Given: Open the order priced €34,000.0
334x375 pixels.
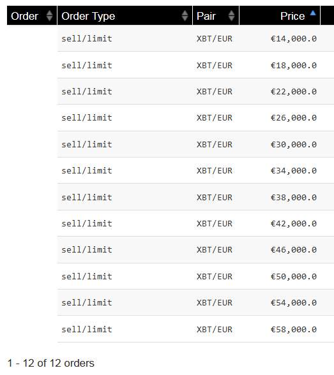Looking at the screenshot, I should 195,170.
